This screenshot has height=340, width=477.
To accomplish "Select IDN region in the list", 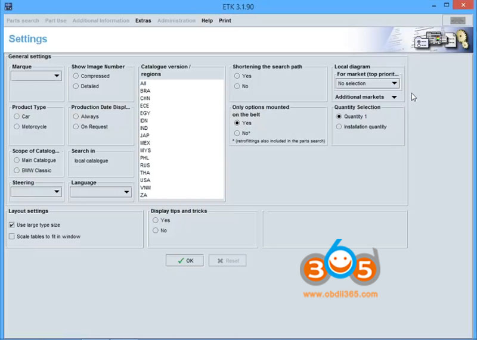I will click(182, 121).
